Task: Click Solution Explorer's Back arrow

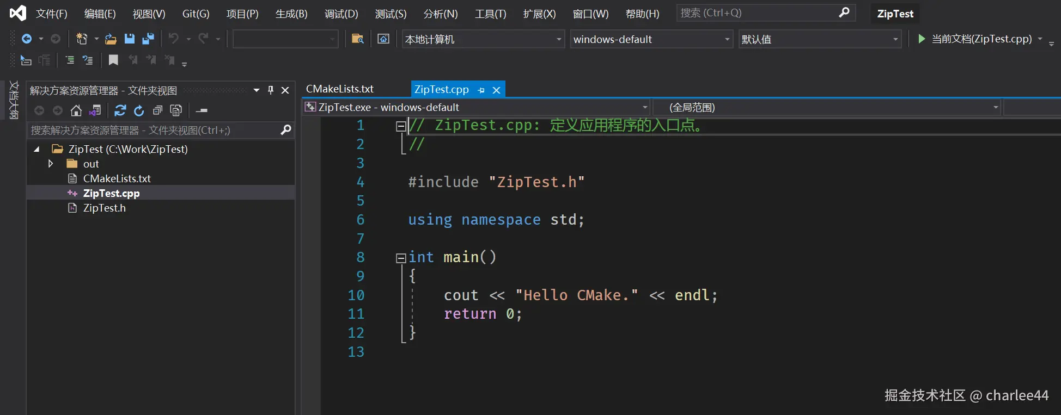Action: pos(39,111)
